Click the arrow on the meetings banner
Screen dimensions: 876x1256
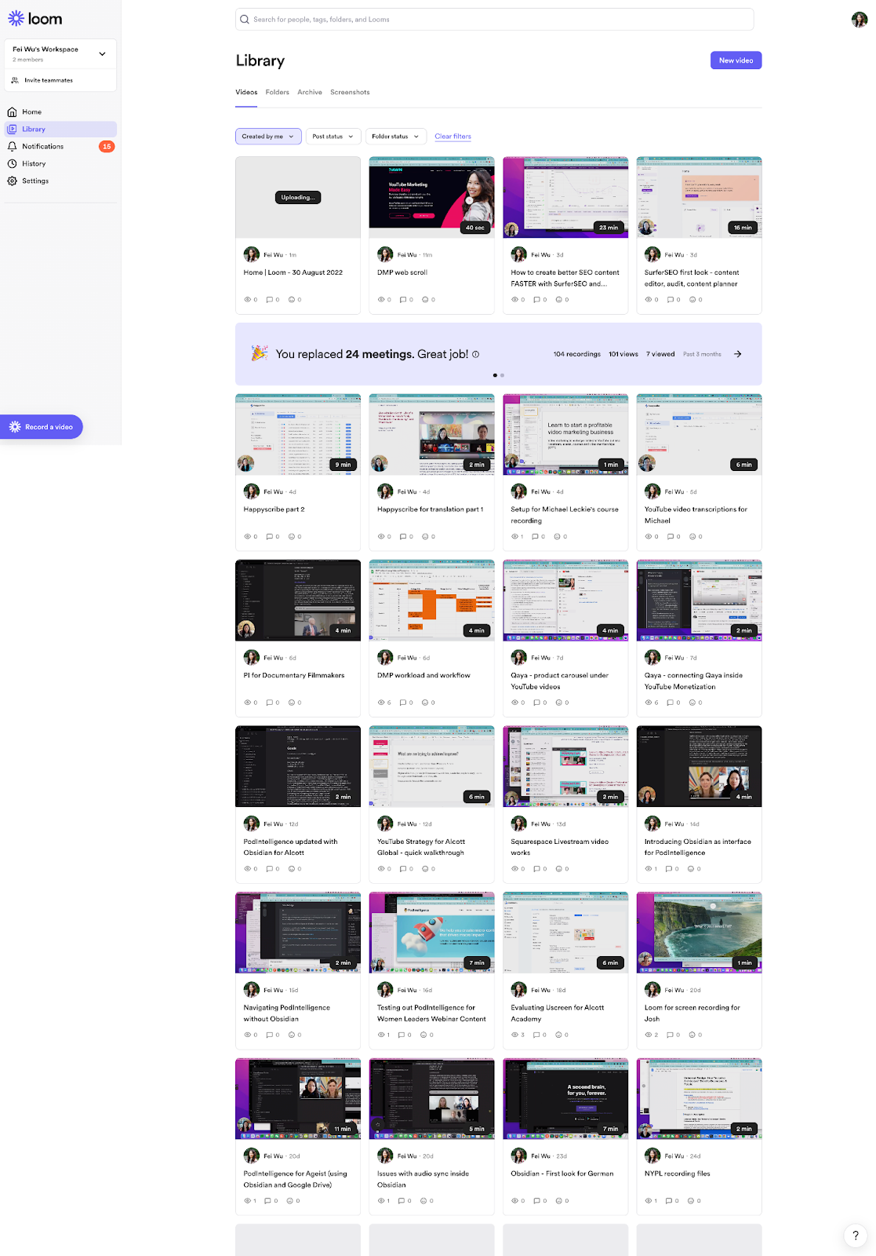pyautogui.click(x=737, y=354)
